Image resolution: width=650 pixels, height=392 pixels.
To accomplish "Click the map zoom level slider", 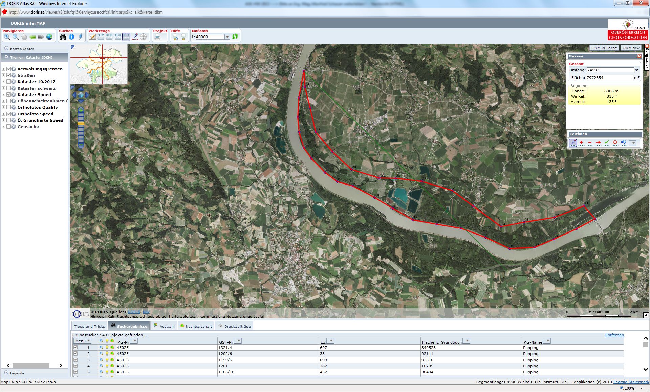I will tap(81, 124).
